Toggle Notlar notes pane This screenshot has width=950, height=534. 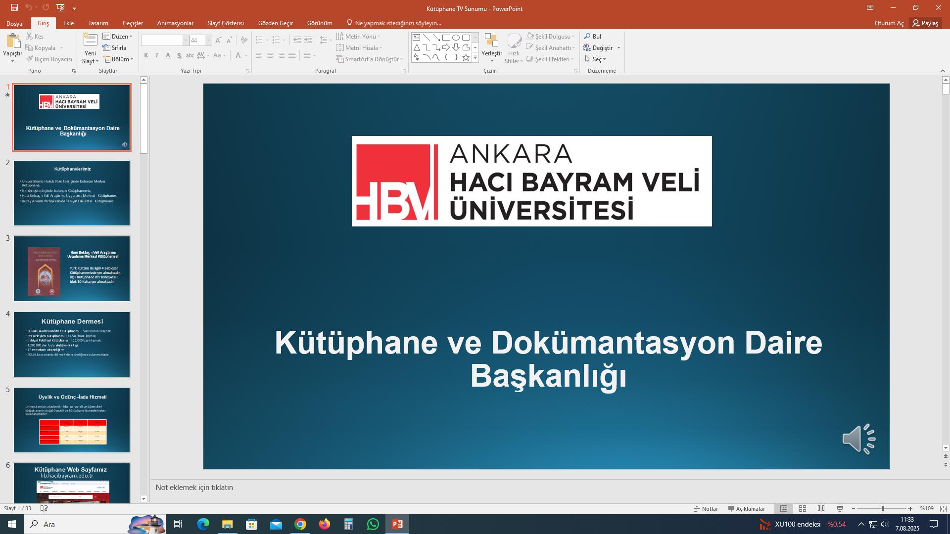pyautogui.click(x=706, y=508)
